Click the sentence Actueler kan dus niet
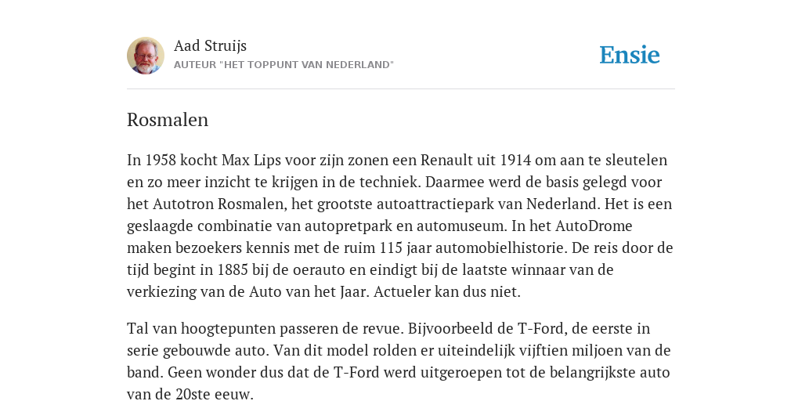Viewport: 802px width, 401px height. tap(447, 292)
